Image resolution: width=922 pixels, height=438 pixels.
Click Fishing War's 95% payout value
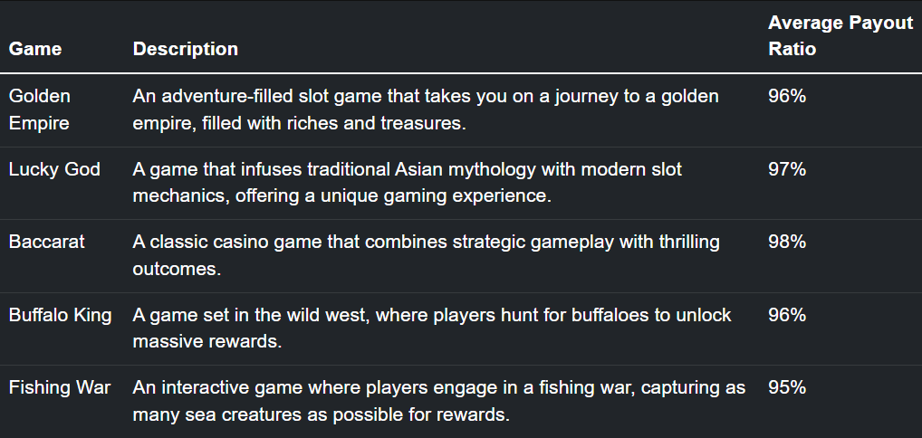pyautogui.click(x=787, y=387)
